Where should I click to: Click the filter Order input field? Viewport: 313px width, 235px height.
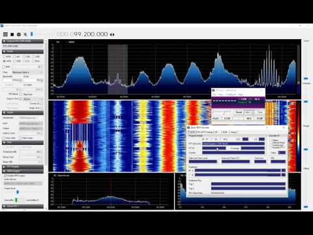33,80
